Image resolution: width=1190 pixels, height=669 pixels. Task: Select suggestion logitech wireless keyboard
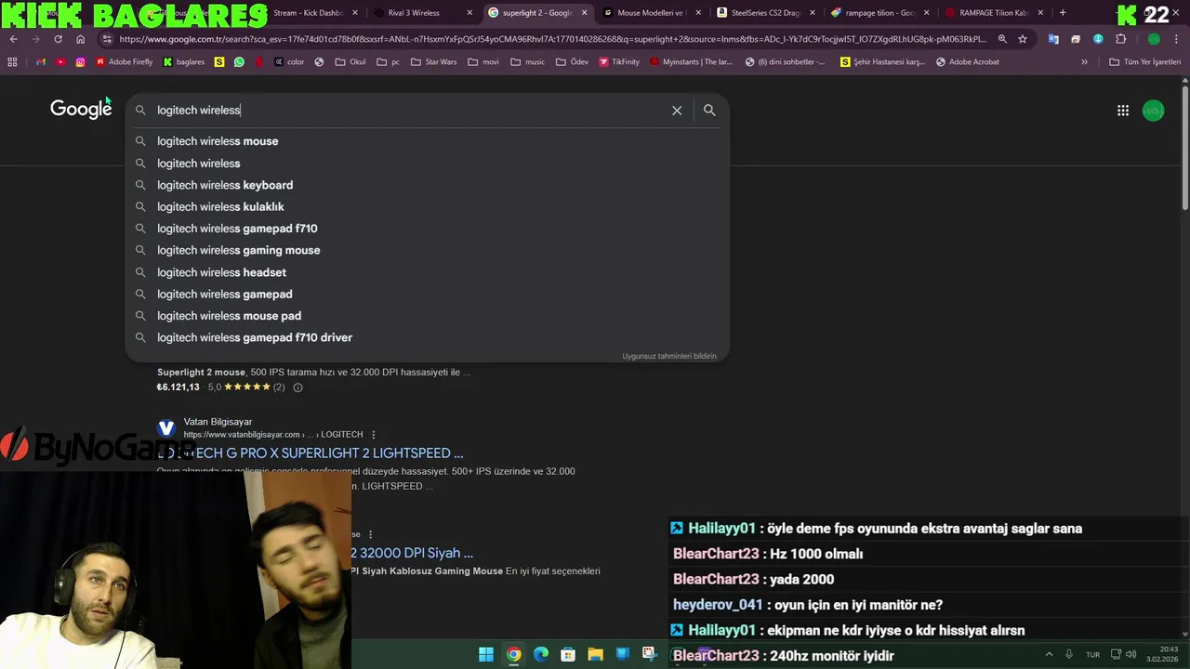tap(428, 185)
